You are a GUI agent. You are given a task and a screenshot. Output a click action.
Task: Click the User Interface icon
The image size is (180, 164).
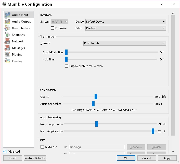7,28
